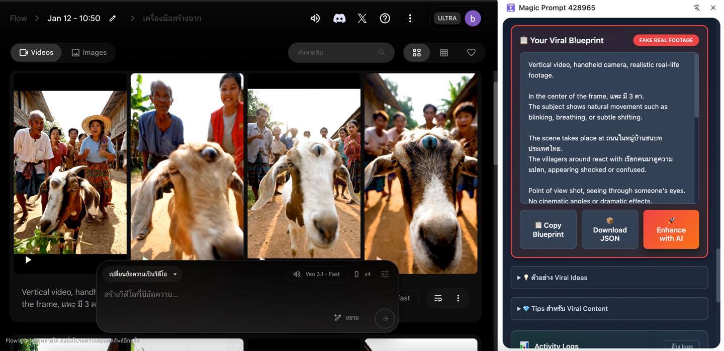This screenshot has width=724, height=351.
Task: Click the search magnifier icon
Action: click(x=382, y=52)
